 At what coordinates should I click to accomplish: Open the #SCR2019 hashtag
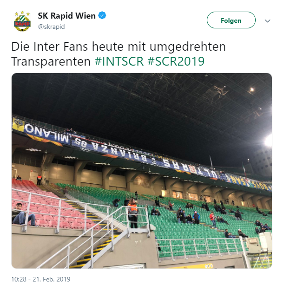[x=176, y=61]
